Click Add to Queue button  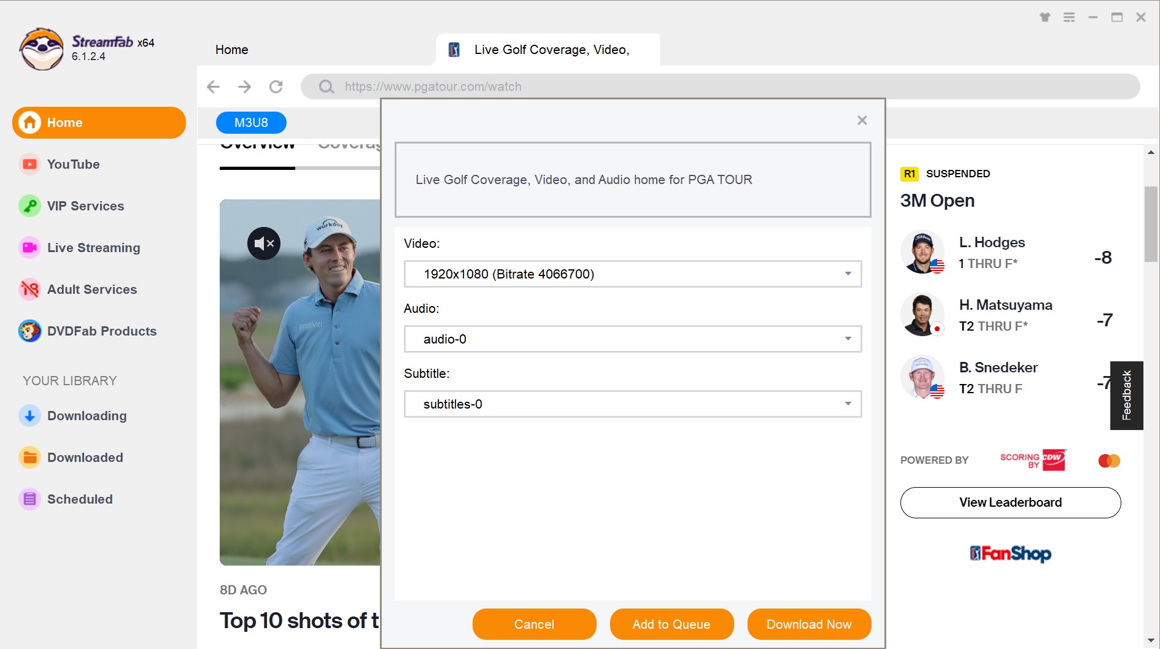click(671, 624)
